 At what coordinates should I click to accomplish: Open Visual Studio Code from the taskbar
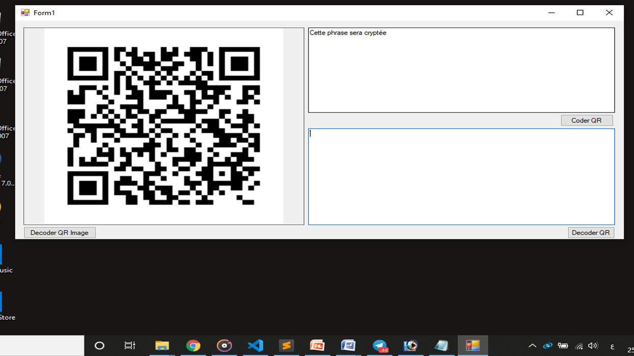255,346
